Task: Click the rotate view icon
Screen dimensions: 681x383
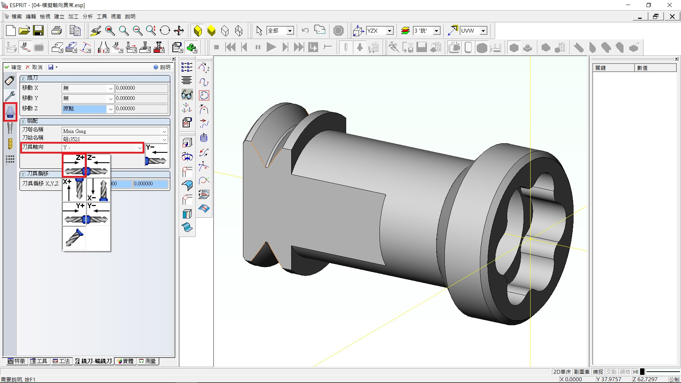Action: [165, 31]
